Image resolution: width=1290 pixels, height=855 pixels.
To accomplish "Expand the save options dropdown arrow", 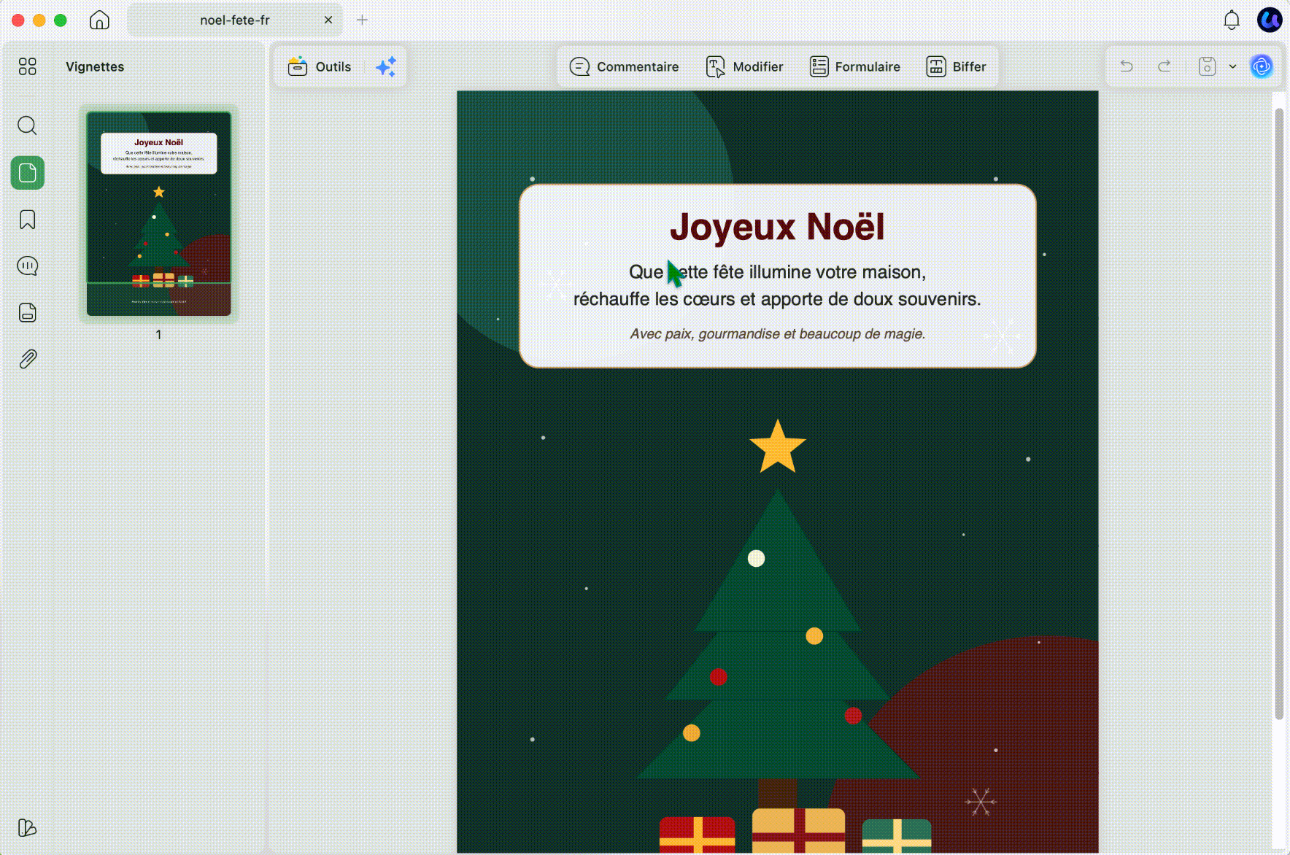I will coord(1232,66).
